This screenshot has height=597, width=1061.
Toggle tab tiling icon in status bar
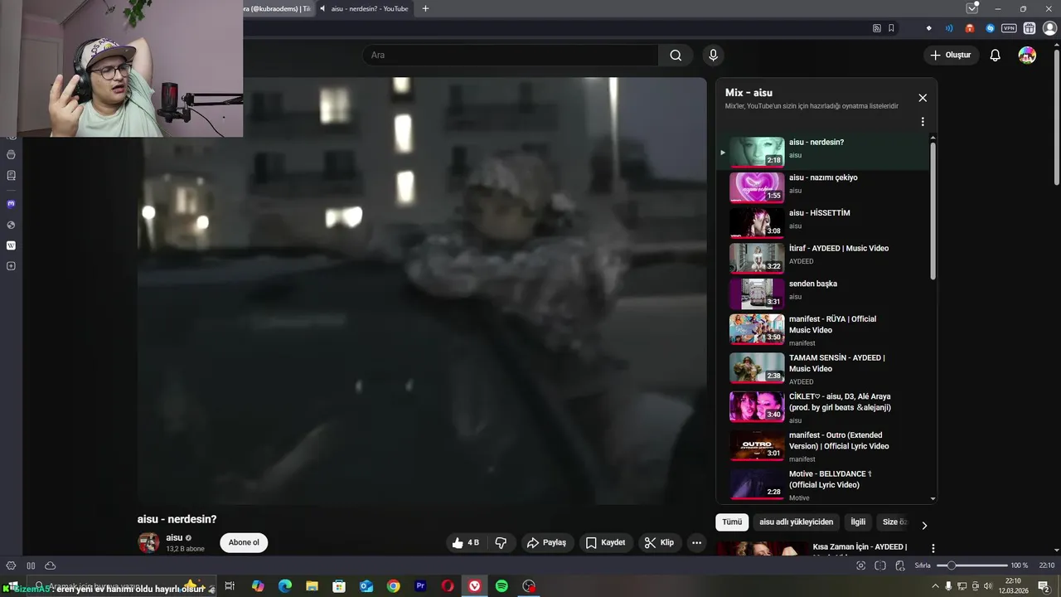pyautogui.click(x=880, y=565)
